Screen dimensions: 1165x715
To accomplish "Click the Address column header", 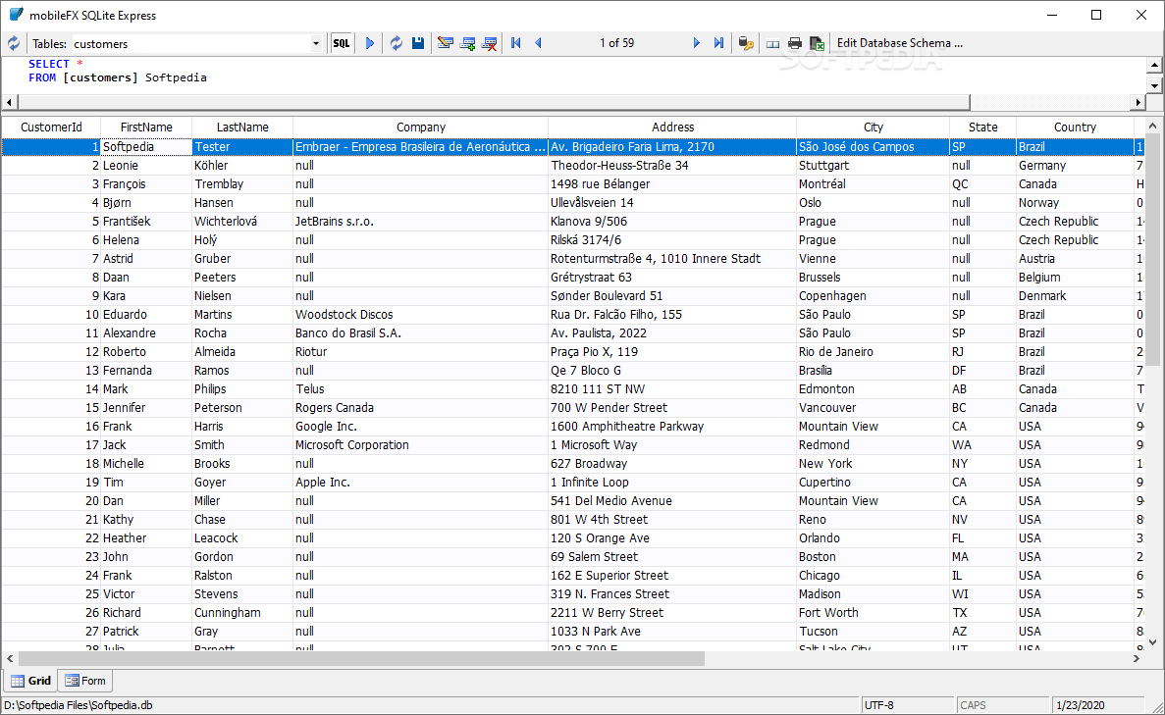I will [672, 127].
